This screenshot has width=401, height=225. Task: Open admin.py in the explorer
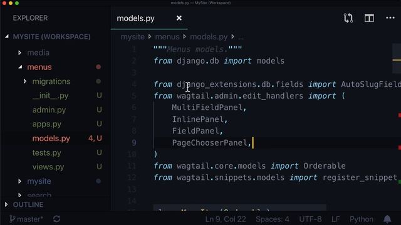click(x=49, y=110)
